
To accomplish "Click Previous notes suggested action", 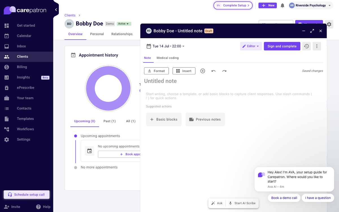I will pyautogui.click(x=205, y=119).
